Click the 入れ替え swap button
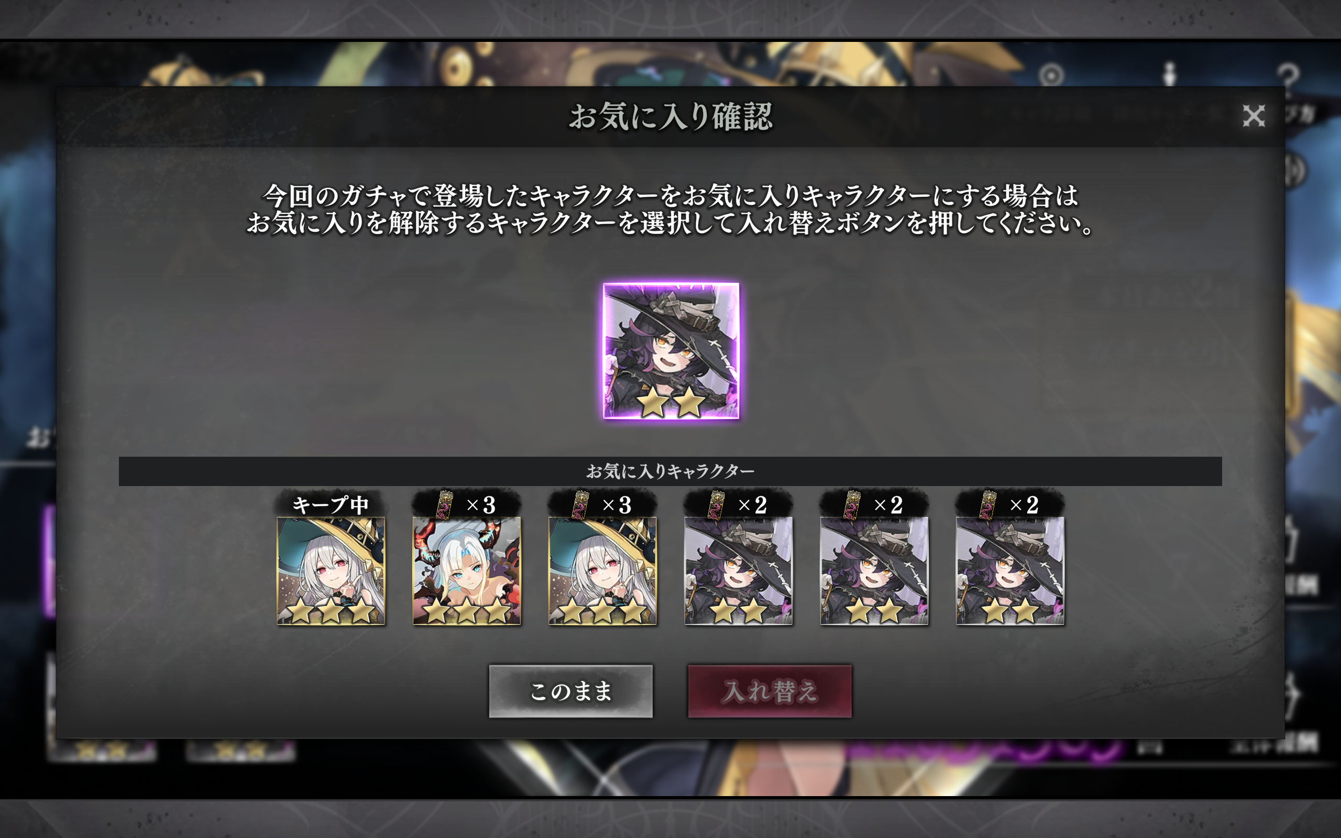Image resolution: width=1341 pixels, height=838 pixels. 770,691
